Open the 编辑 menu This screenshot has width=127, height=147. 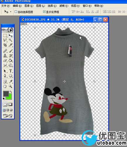(17, 6)
